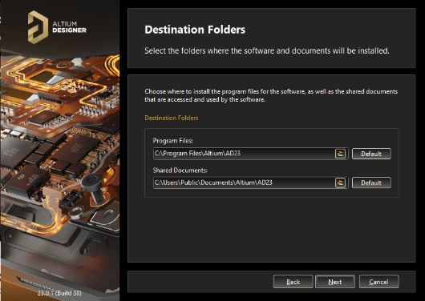Reset Program Files path with Default button
425x301 pixels.
(x=371, y=154)
